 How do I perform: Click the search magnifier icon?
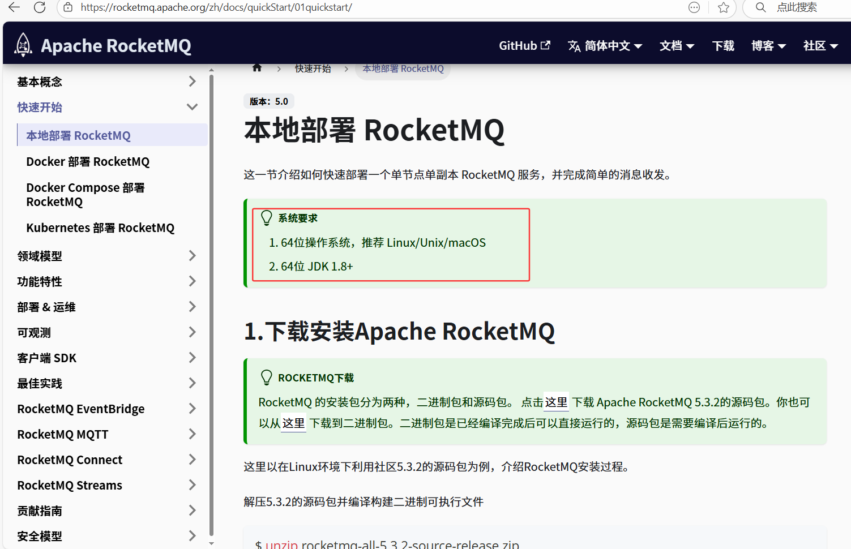click(760, 7)
